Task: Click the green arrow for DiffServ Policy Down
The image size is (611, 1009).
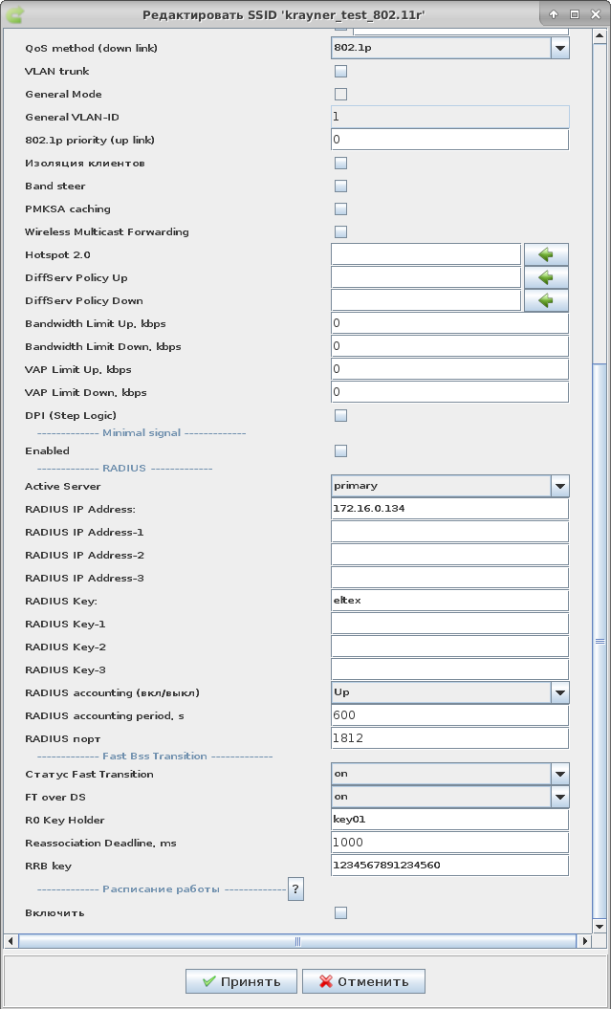Action: pos(545,300)
